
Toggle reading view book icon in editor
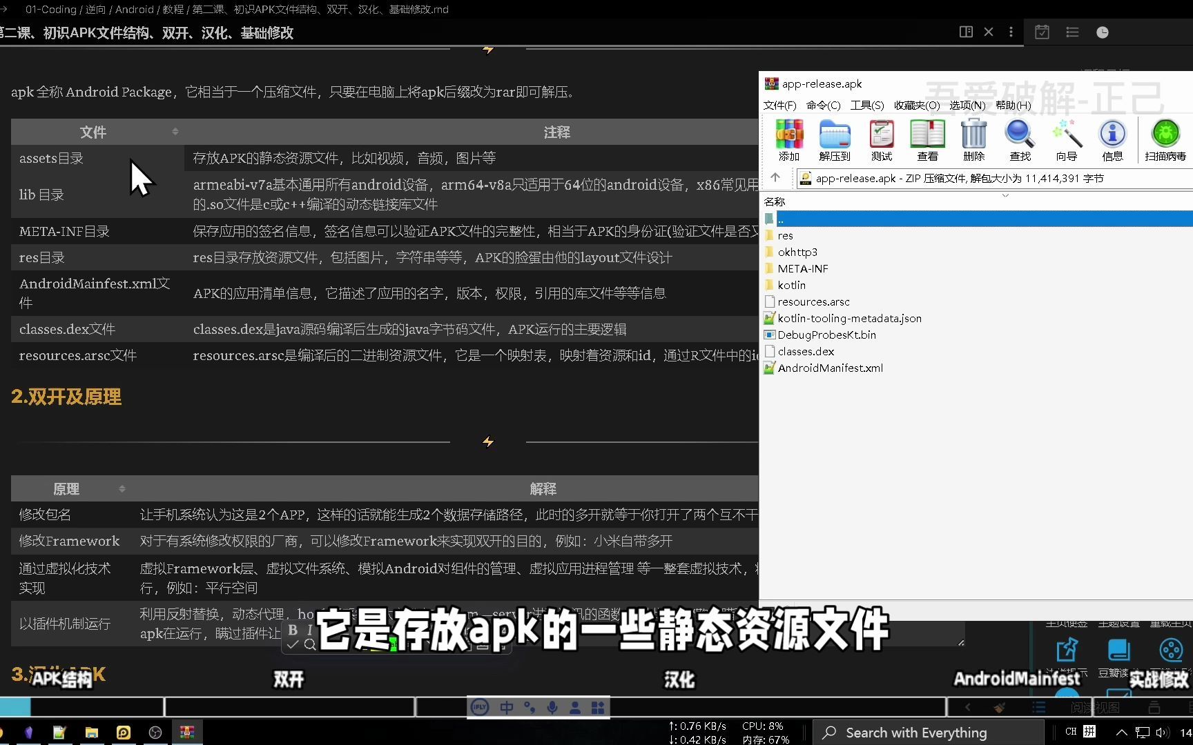tap(966, 32)
